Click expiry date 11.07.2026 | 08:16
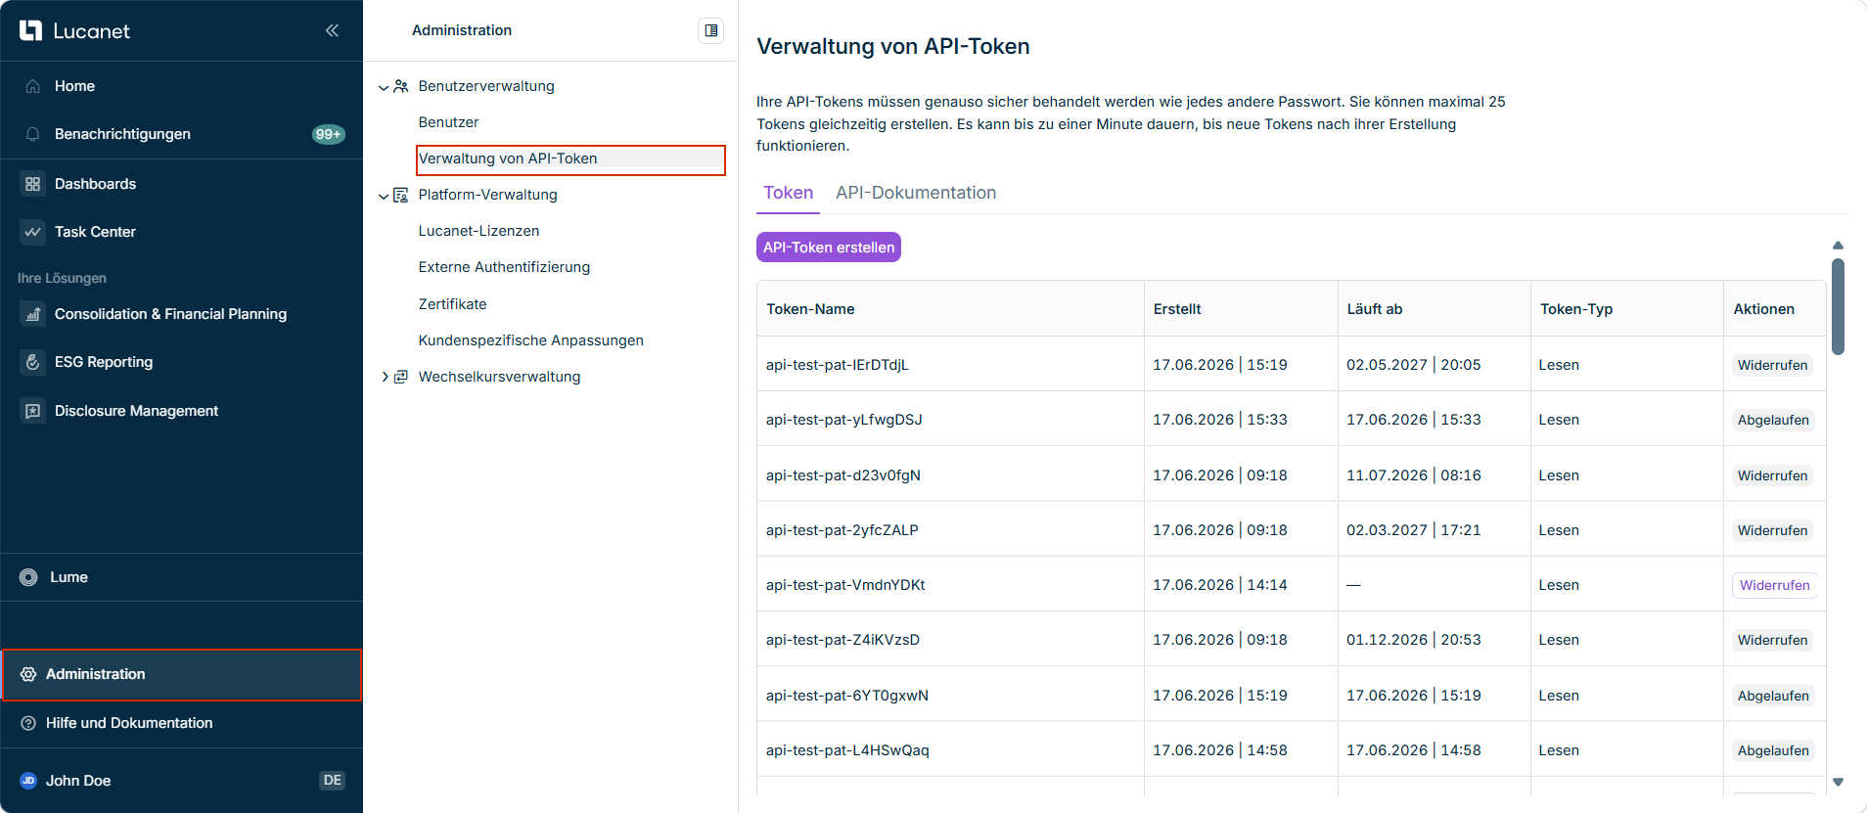 pyautogui.click(x=1414, y=475)
